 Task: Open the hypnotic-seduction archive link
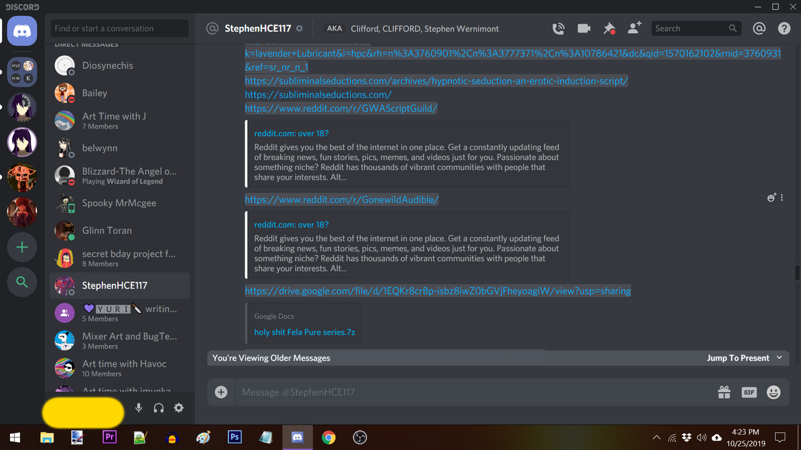pyautogui.click(x=436, y=81)
